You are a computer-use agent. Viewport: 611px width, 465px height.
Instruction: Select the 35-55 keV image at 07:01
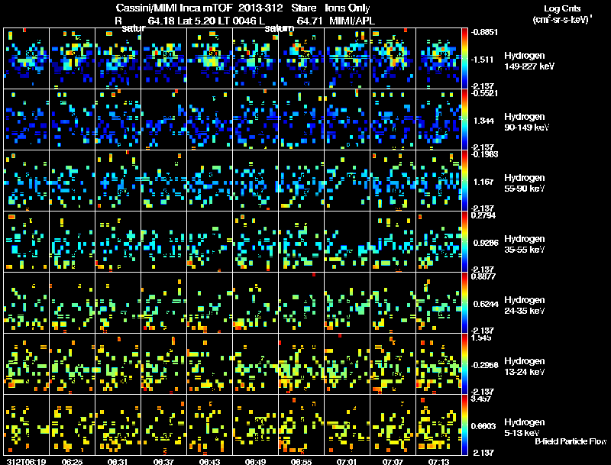[x=348, y=242]
